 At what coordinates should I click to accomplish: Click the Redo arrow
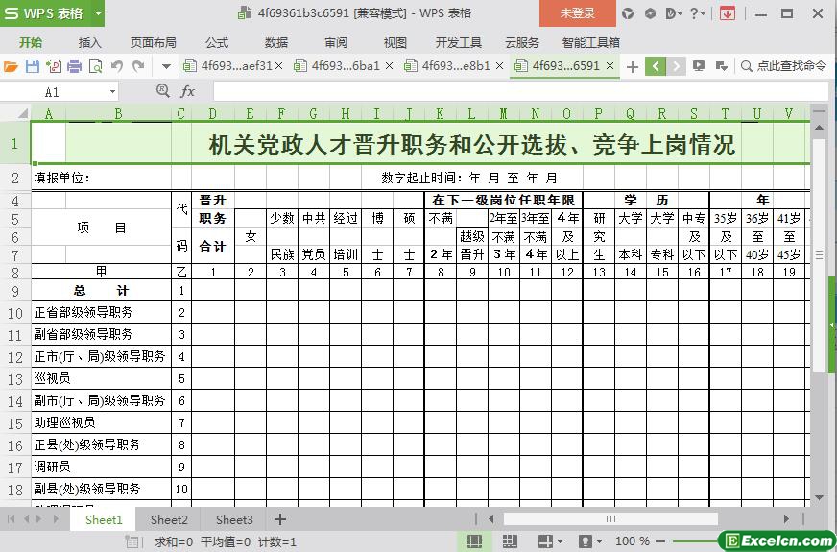(138, 66)
